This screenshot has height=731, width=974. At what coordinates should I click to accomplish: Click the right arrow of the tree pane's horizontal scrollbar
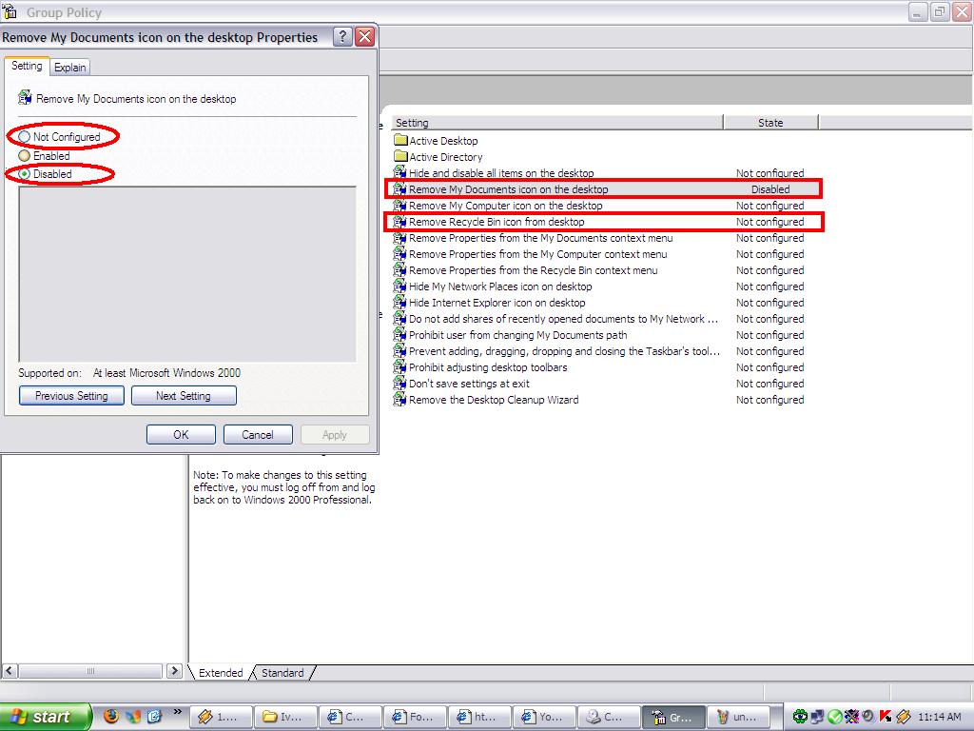[175, 671]
